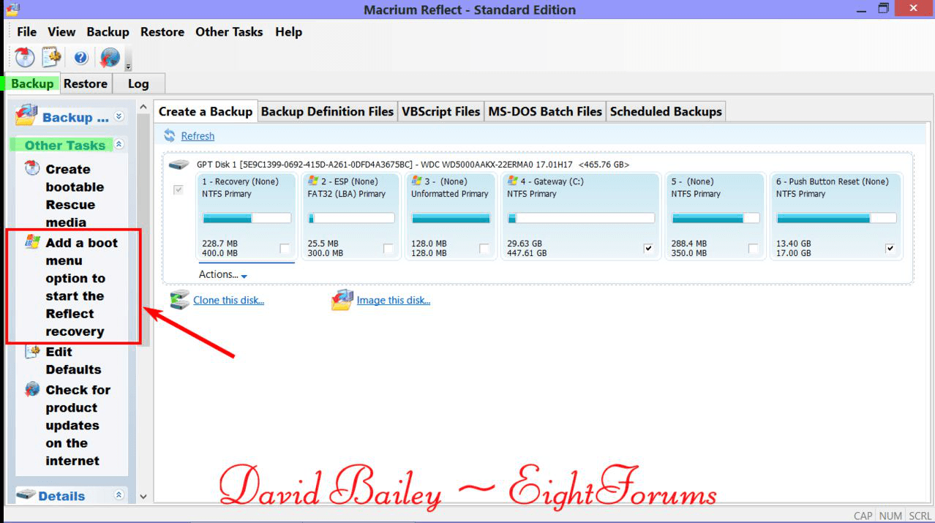Tick the Recovery partition checkbox
Screen dimensions: 935x523
click(285, 249)
